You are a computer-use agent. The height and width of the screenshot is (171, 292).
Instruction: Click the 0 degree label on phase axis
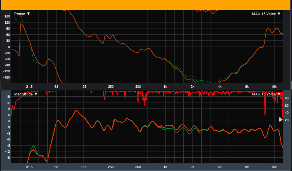pyautogui.click(x=9, y=47)
